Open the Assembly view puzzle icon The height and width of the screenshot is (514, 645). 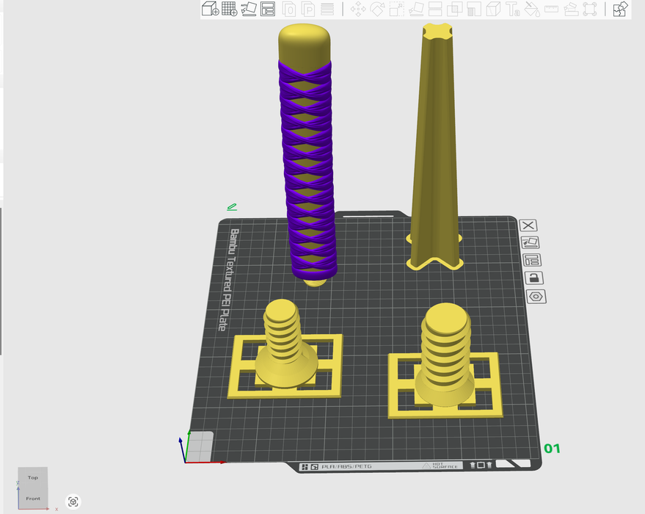click(620, 9)
